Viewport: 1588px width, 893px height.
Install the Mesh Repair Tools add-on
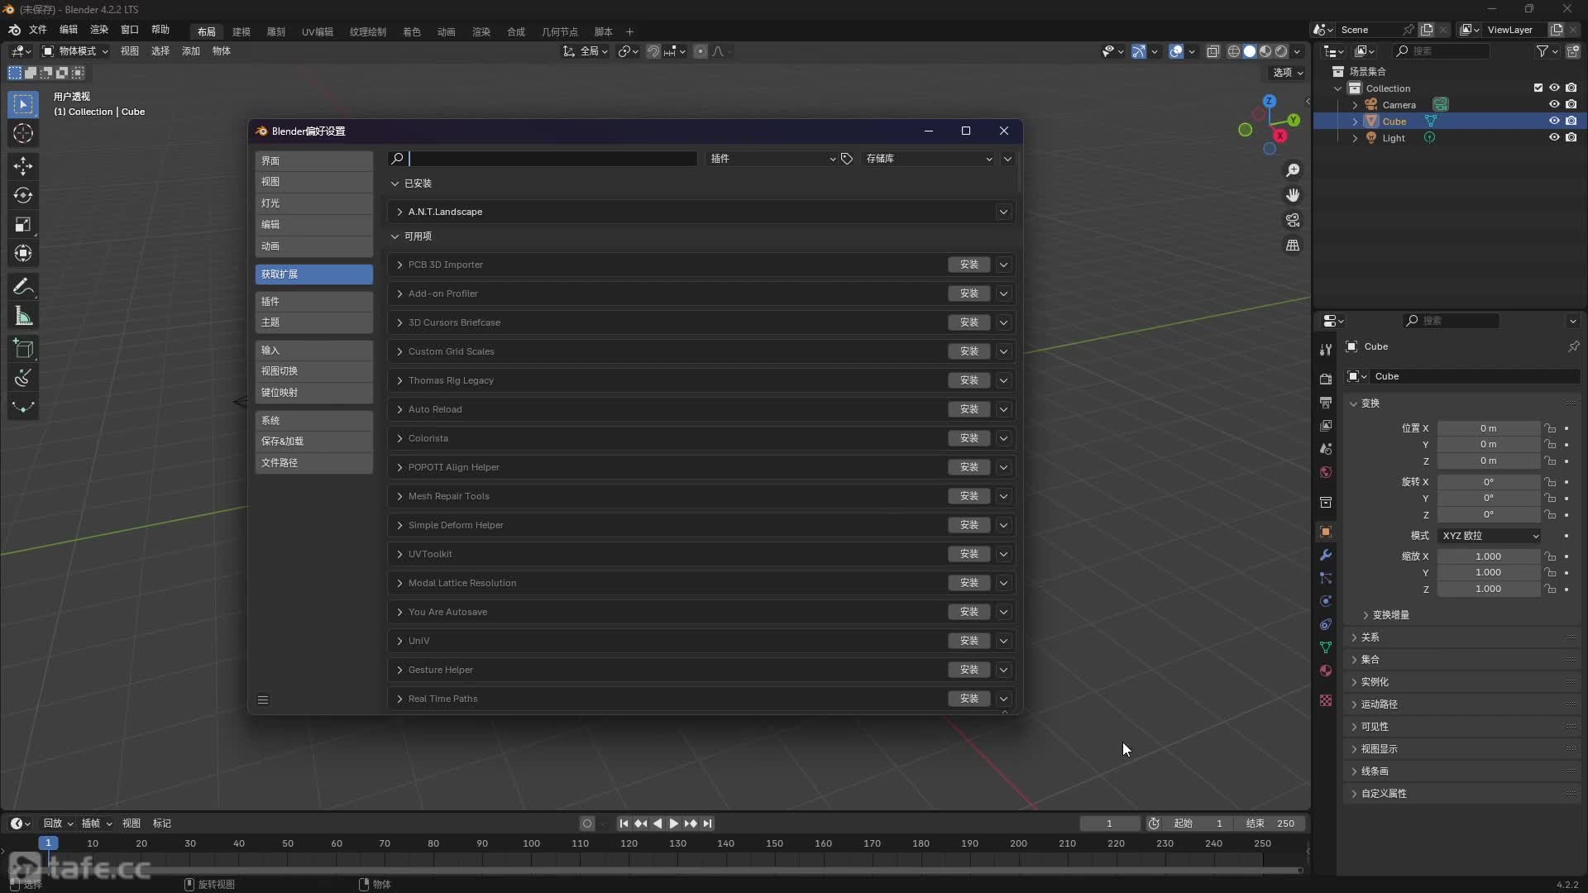tap(969, 496)
